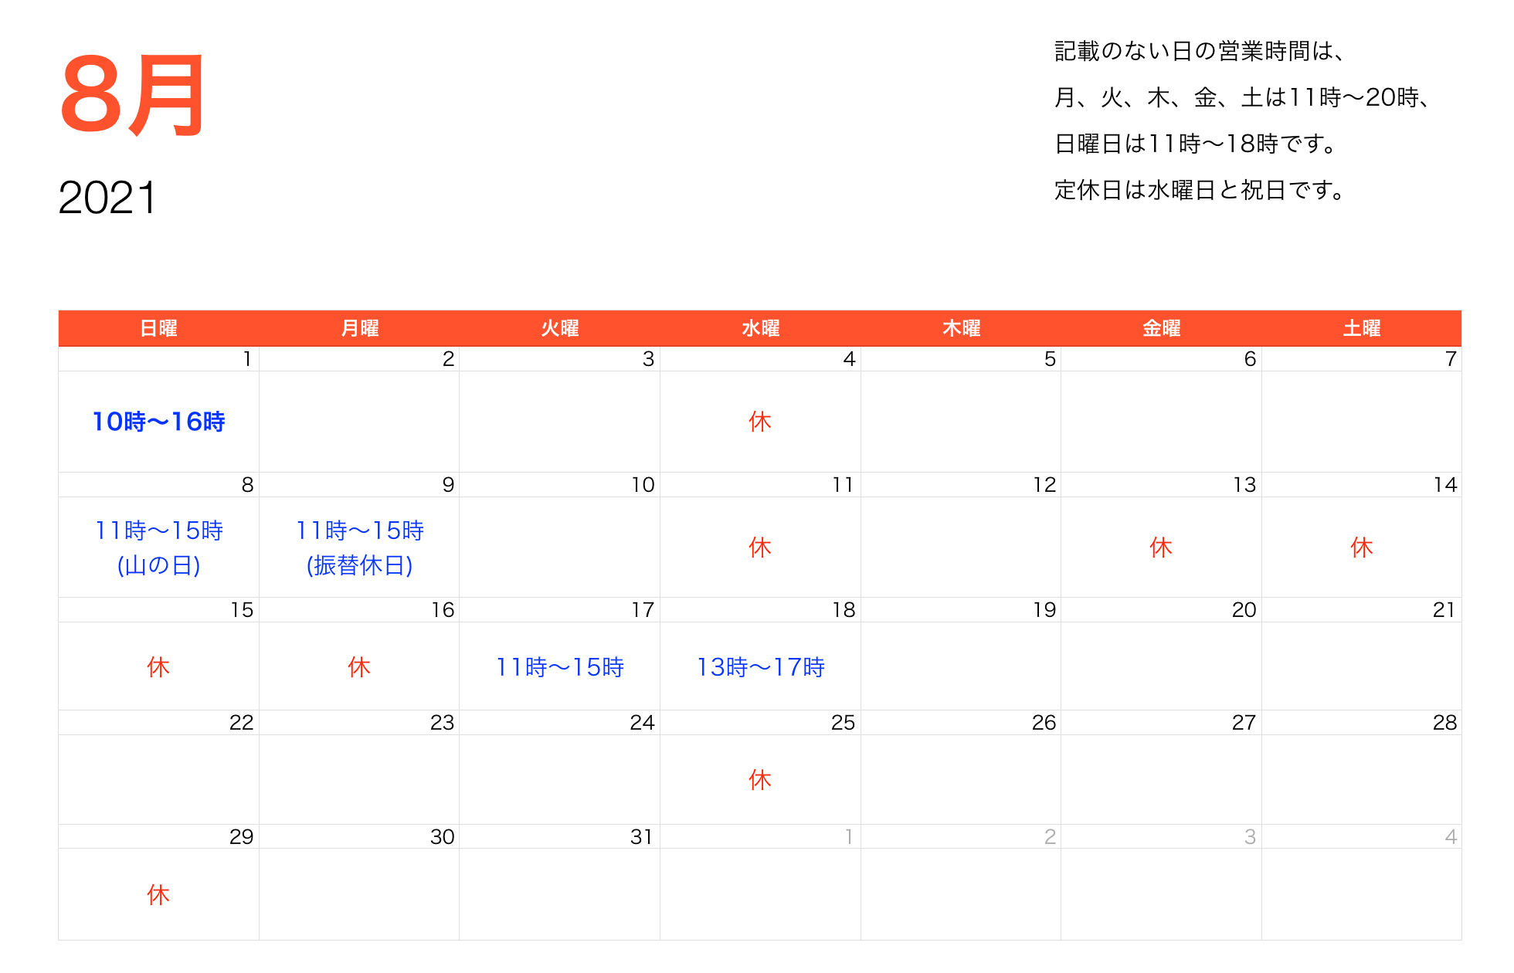This screenshot has width=1514, height=973.
Task: Click the 休 mark on August 29
Action: (158, 894)
